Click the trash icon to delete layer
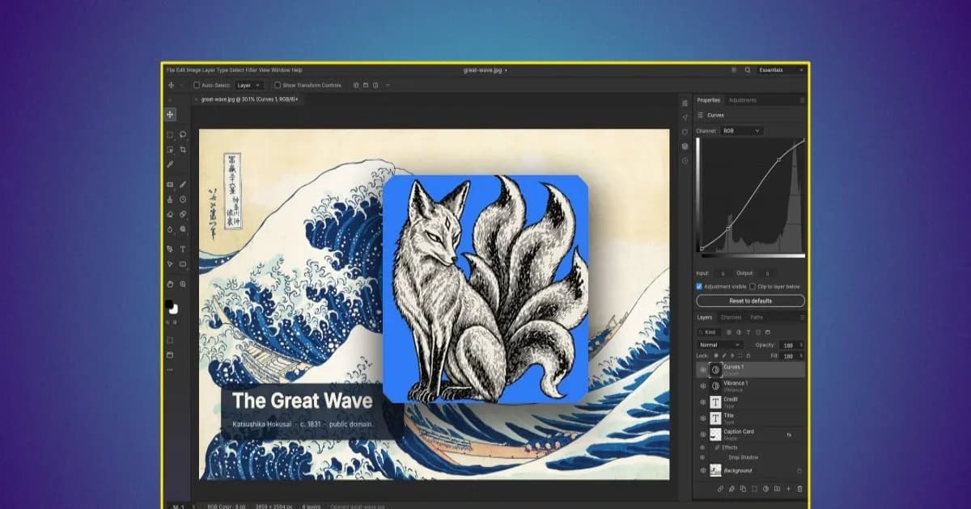 800,489
